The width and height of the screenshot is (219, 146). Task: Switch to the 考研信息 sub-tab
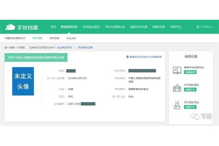(x=54, y=38)
